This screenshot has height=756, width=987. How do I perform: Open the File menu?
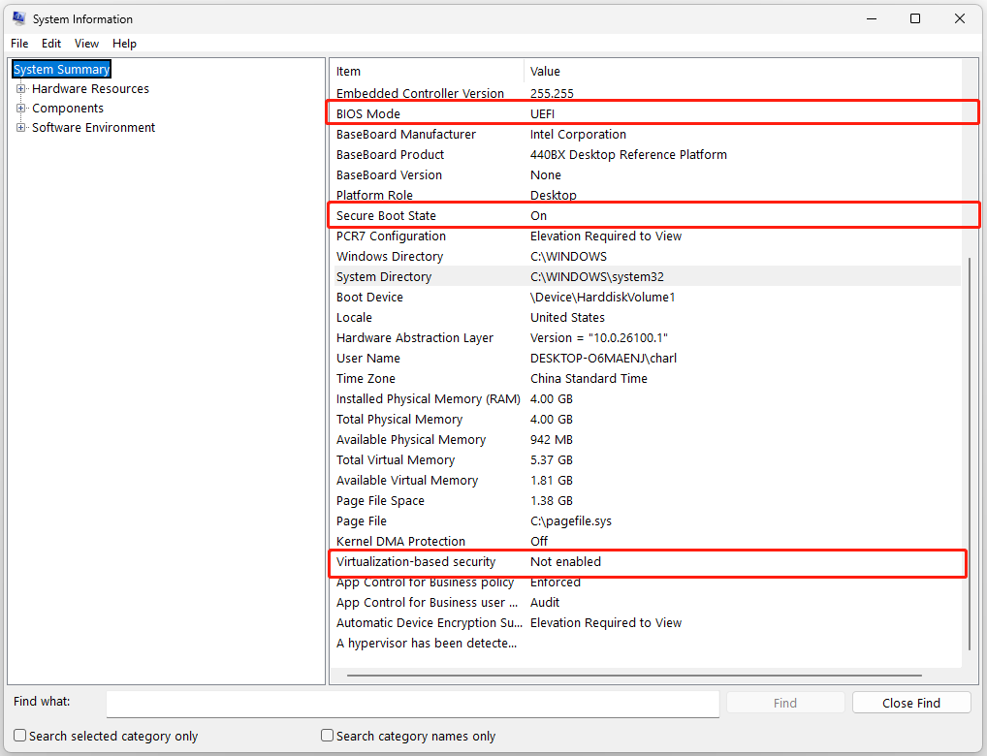coord(18,43)
